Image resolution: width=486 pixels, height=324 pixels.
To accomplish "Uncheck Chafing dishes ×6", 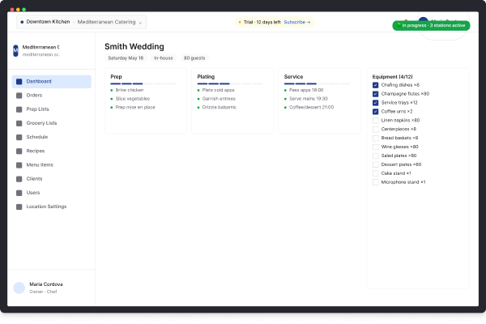I will click(375, 85).
